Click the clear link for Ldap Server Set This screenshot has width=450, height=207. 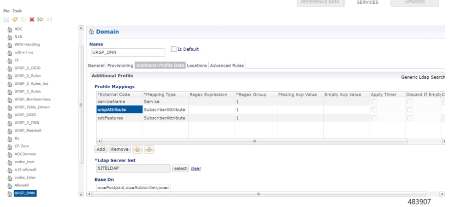pos(196,169)
